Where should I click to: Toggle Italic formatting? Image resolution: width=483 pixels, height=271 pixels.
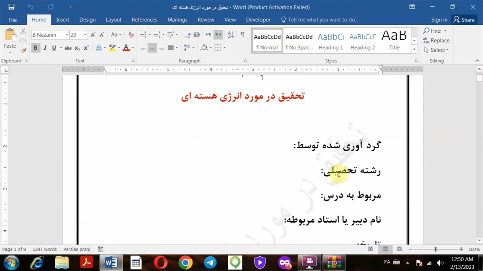pos(45,48)
